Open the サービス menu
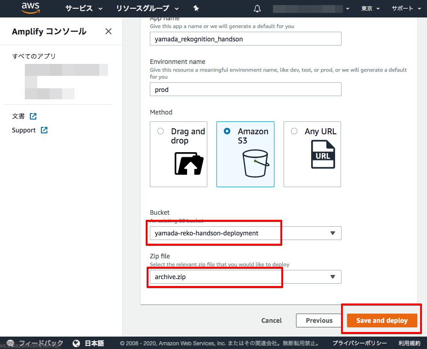This screenshot has height=349, width=427. click(84, 8)
